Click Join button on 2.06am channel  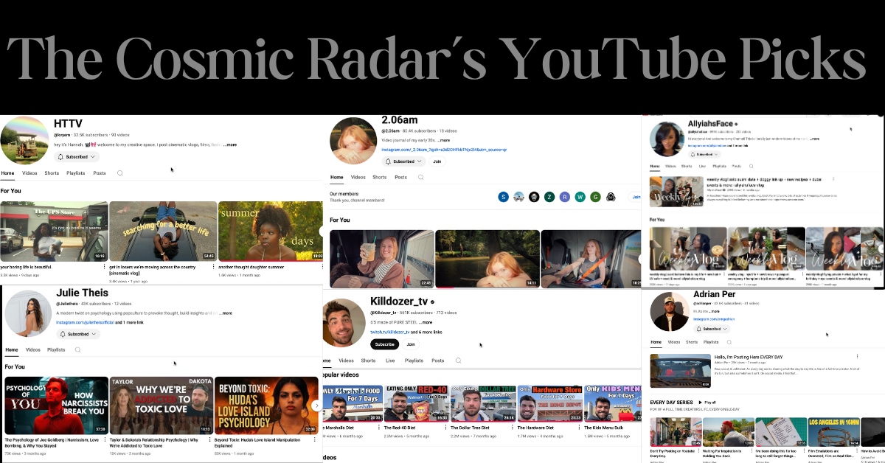tap(437, 161)
